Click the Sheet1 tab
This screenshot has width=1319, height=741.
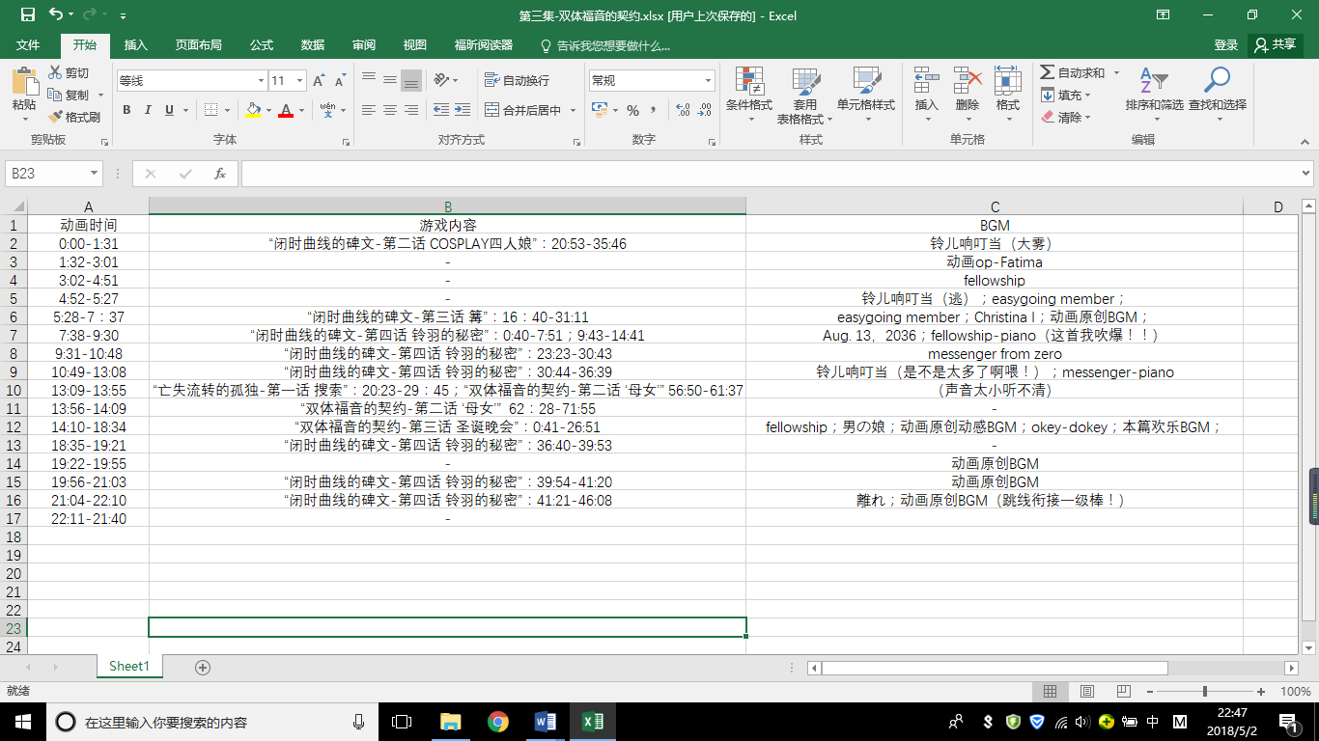click(x=129, y=667)
